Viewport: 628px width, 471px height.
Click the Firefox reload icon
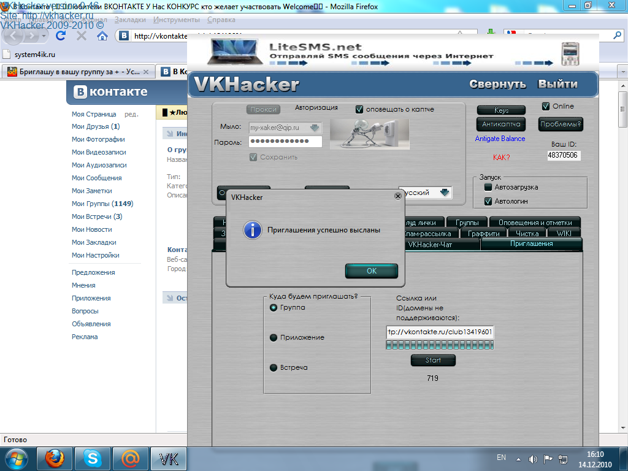[x=61, y=36]
